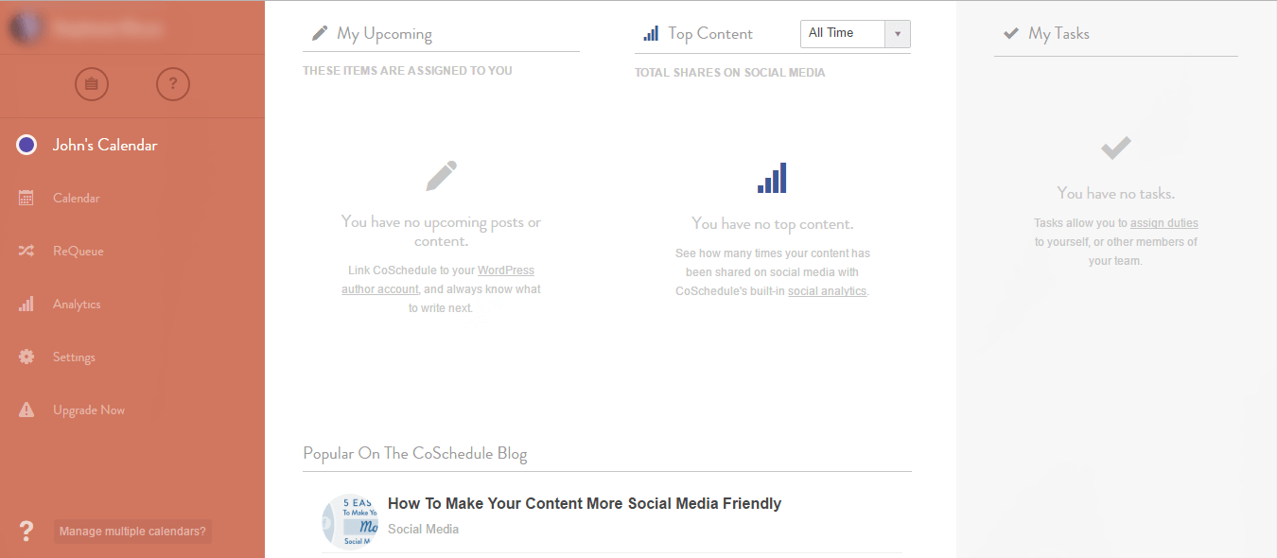The height and width of the screenshot is (558, 1277).
Task: Open help via the question mark icon
Action: click(172, 83)
